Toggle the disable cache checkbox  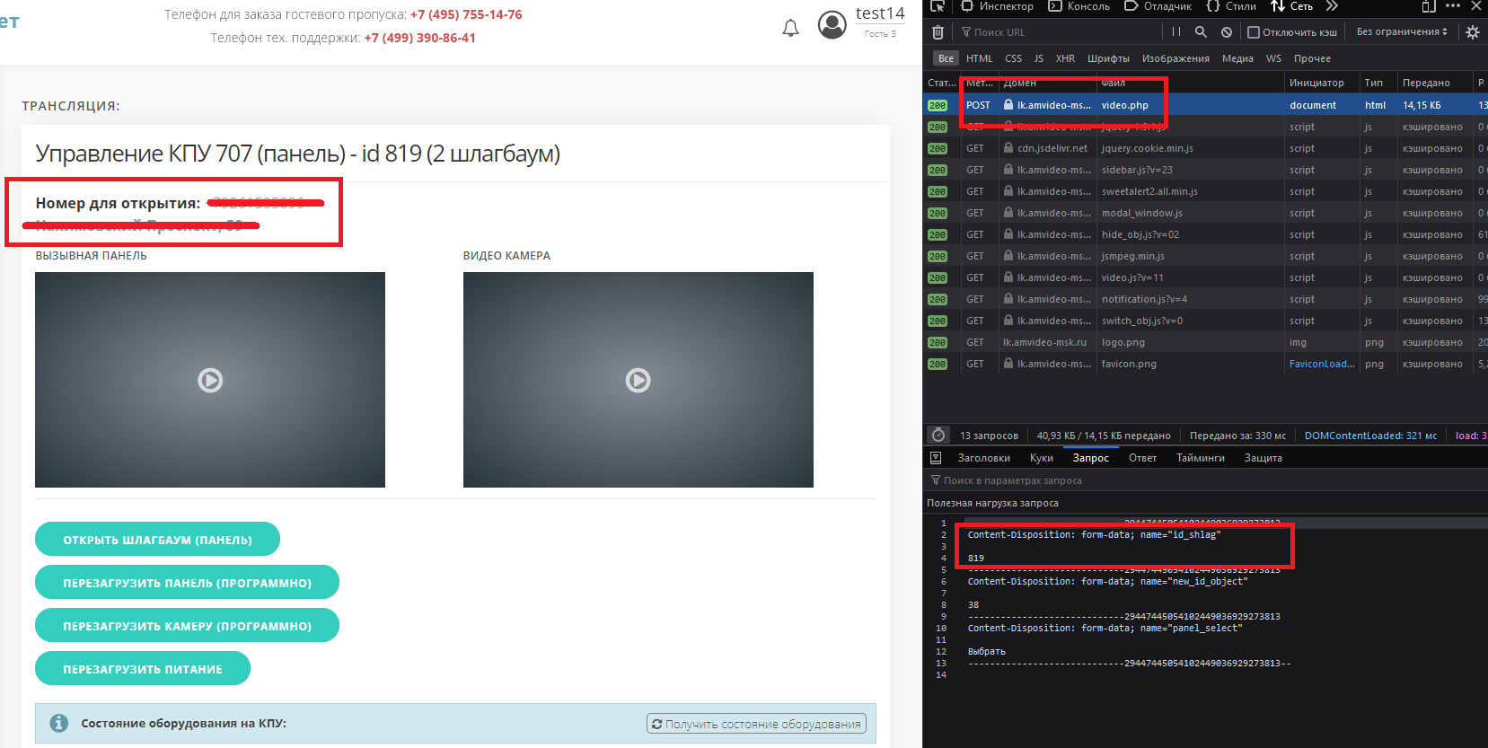1254,32
